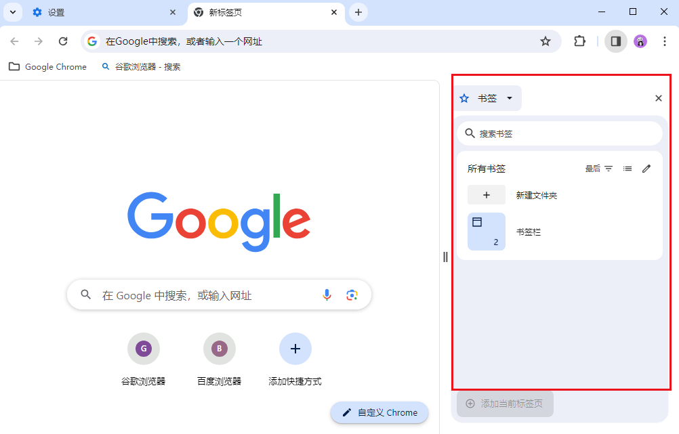Viewport: 679px width, 434px height.
Task: Start voice search with microphone icon
Action: (327, 295)
